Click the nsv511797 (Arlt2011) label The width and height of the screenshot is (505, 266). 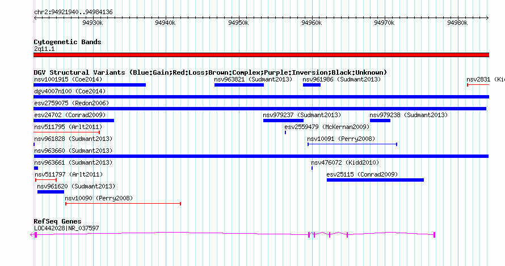click(69, 174)
